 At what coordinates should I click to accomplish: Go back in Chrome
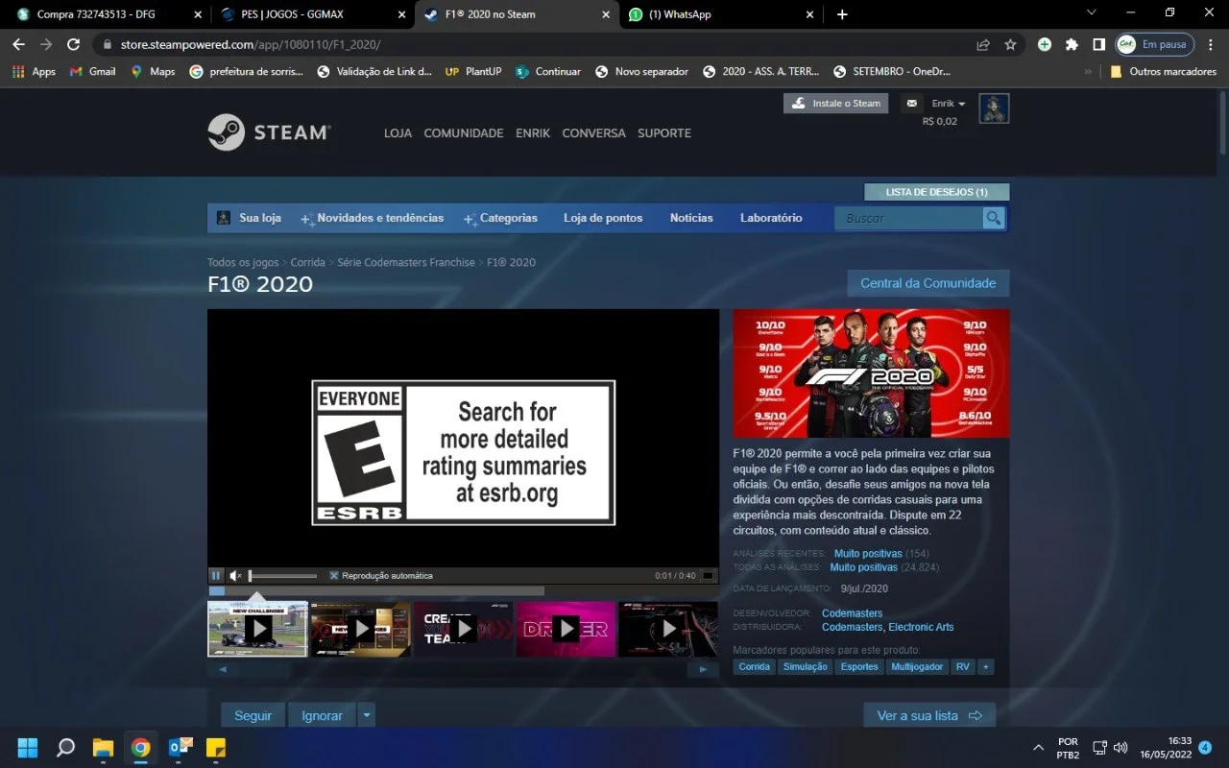pos(18,44)
